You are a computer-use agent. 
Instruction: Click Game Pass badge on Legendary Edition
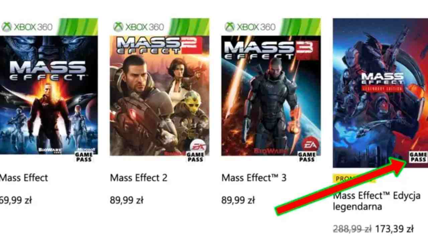coord(418,157)
